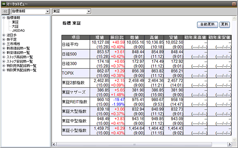The image size is (238, 148).
Task: Click the +5.65 change cell for 東証マザーズ
Action: pos(119,90)
